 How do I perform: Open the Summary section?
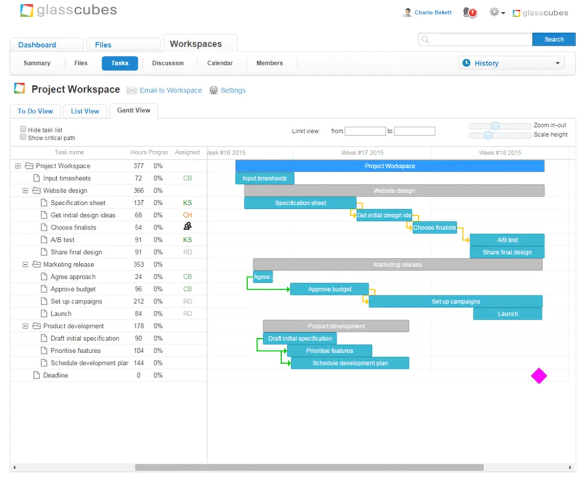tap(37, 63)
